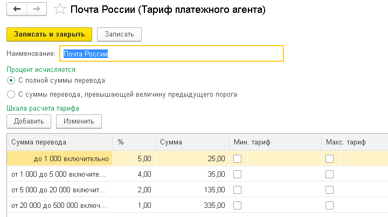Click percent value 5,00

click(144, 158)
